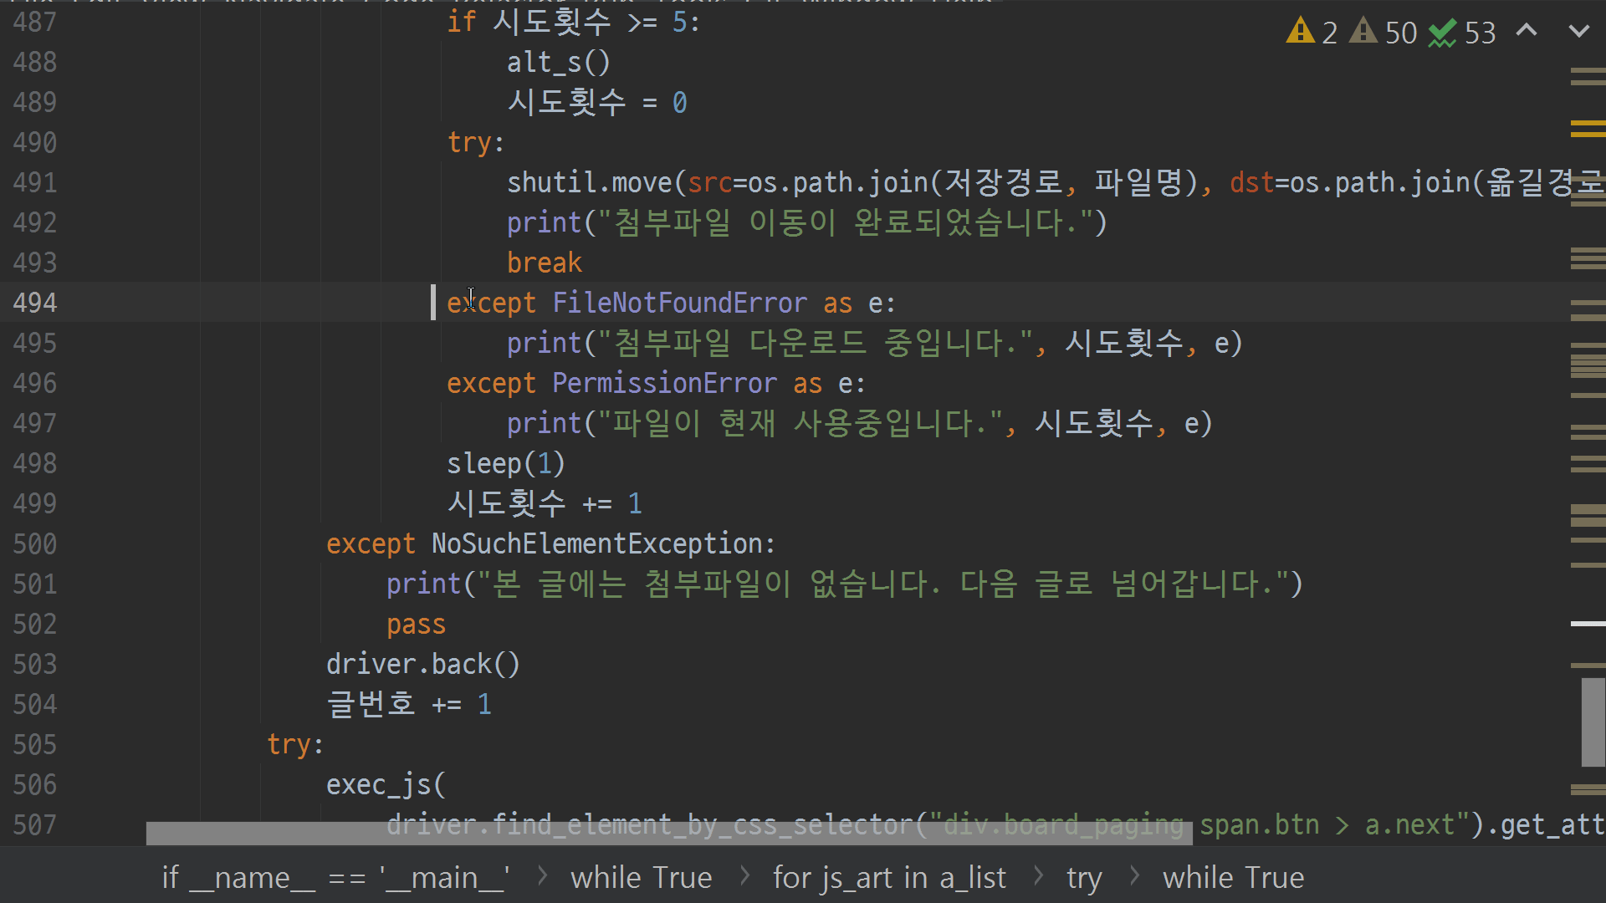
Task: Click the last "while True" breadcrumb
Action: click(1233, 877)
